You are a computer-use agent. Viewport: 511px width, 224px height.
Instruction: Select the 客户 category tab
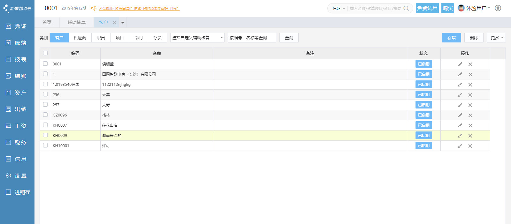(59, 38)
